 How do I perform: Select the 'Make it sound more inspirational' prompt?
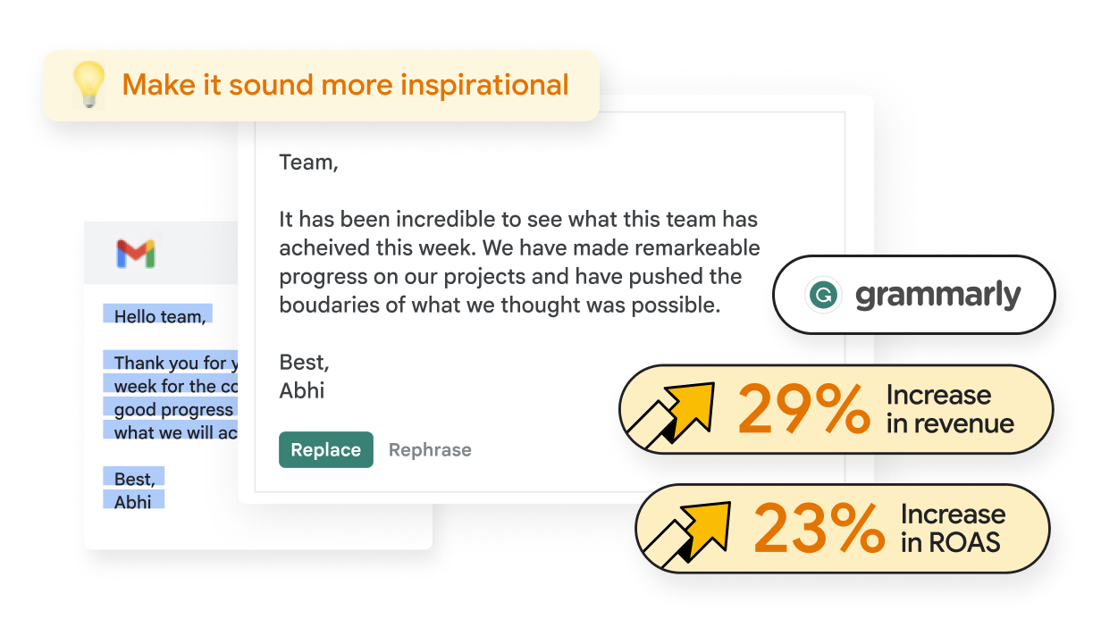tap(345, 85)
